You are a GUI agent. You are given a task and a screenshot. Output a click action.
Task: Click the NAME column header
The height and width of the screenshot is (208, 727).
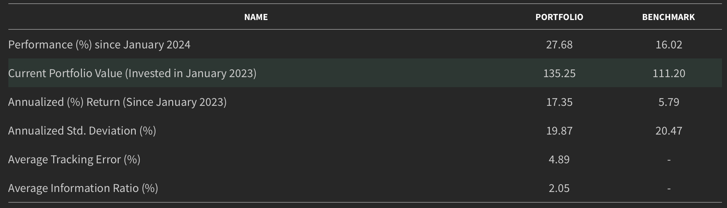256,17
